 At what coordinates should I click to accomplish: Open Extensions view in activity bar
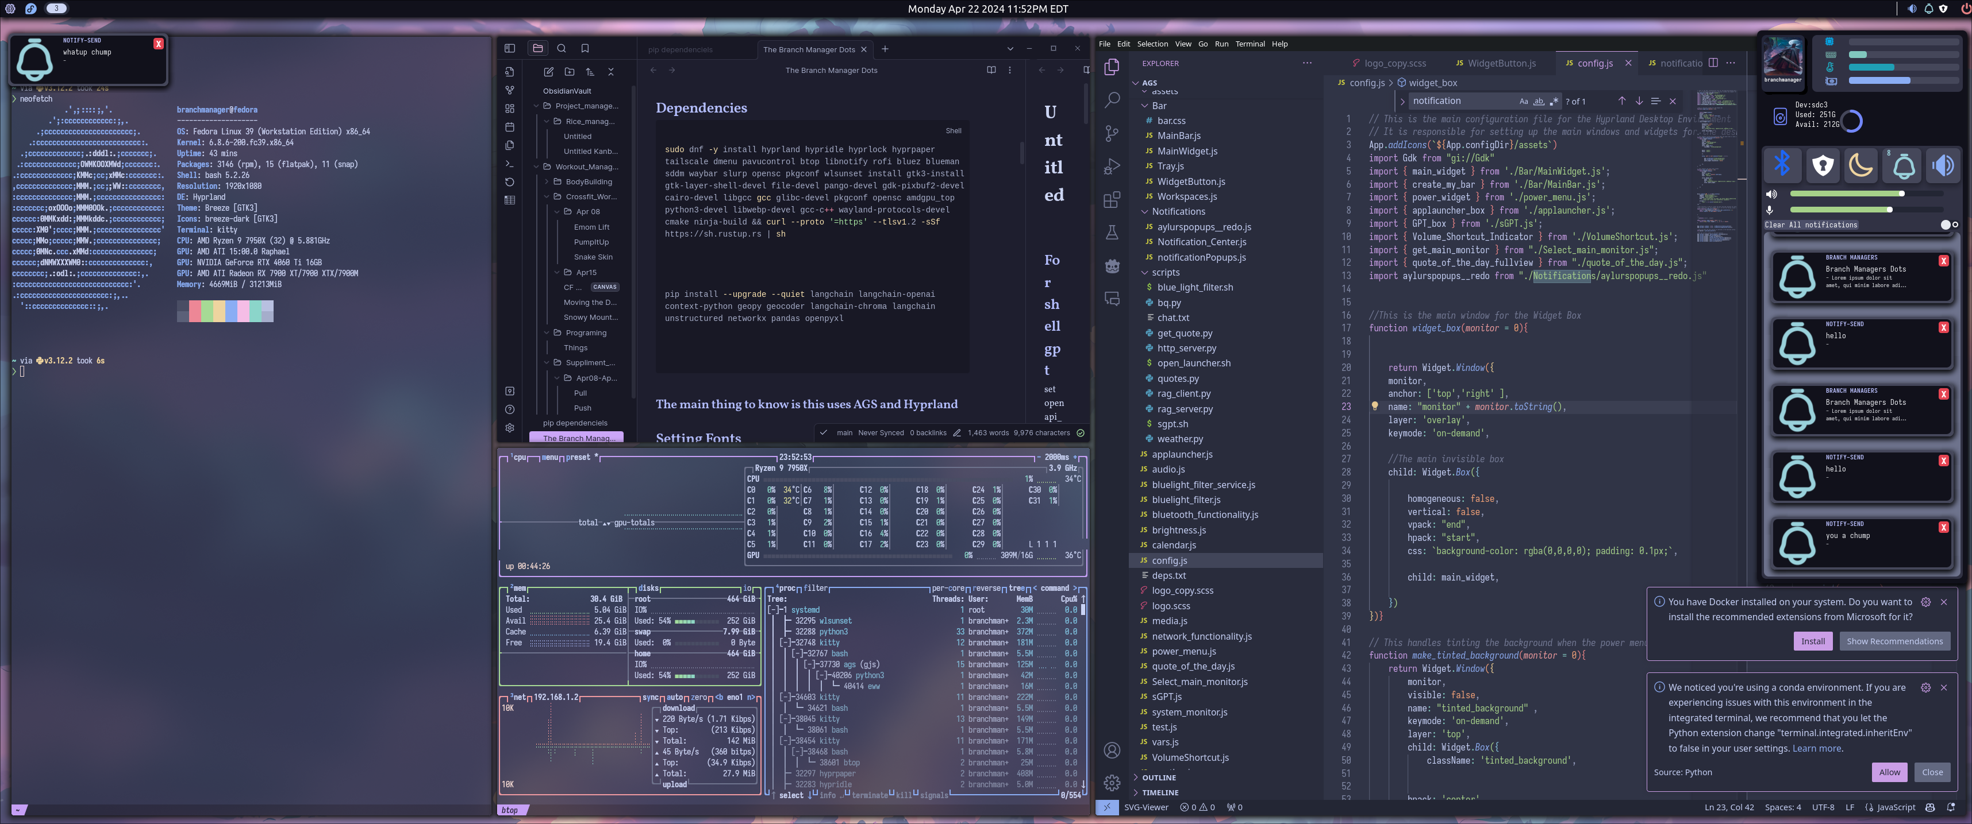[x=1112, y=200]
